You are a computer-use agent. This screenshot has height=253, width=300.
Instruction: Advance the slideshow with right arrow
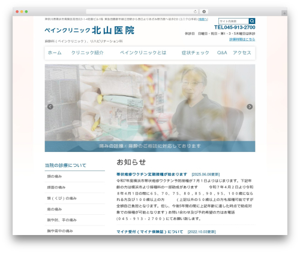tap(250, 106)
